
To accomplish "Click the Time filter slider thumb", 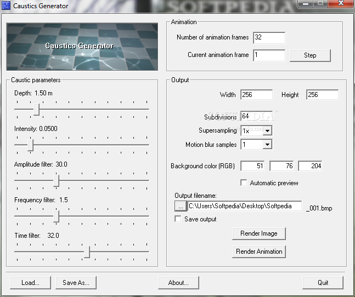I will [x=87, y=252].
